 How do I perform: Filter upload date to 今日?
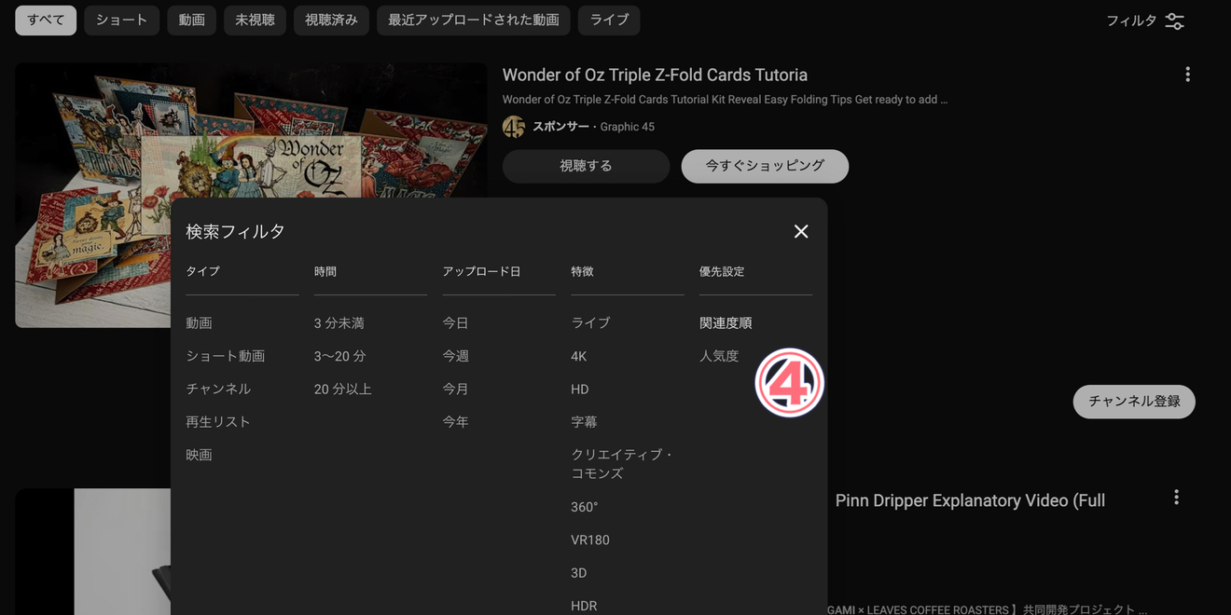[455, 323]
